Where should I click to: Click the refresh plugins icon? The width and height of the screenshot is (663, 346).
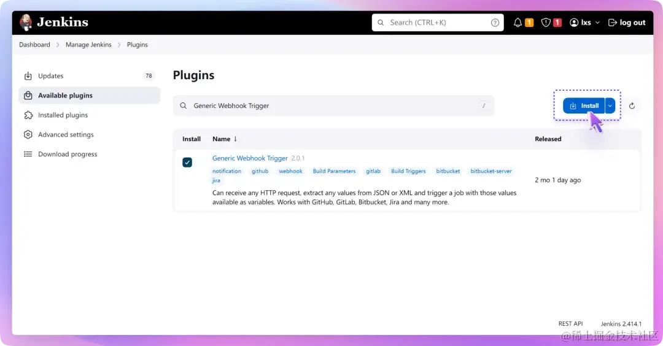pyautogui.click(x=632, y=106)
